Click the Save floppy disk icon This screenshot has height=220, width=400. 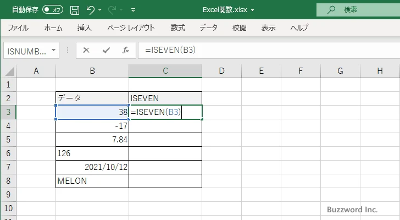pos(75,10)
